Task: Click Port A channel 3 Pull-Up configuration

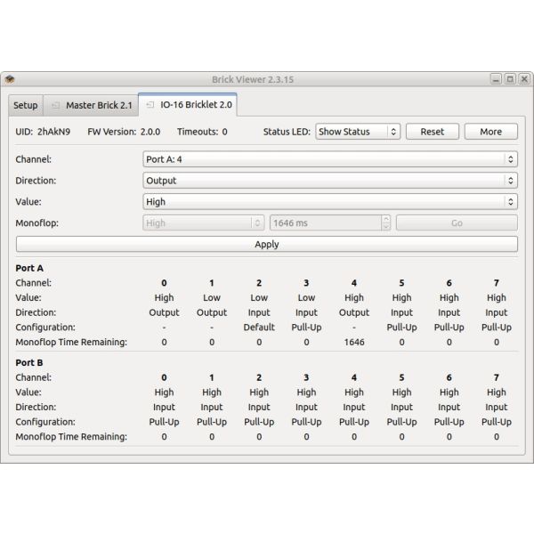Action: pyautogui.click(x=306, y=328)
